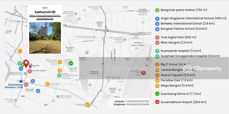Screen dimensions: 229x114
Task: Open the goo.gl maps link under Sukhumvit 101
Action: coord(45,17)
